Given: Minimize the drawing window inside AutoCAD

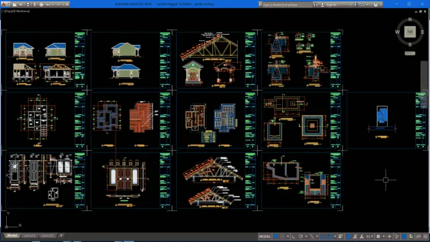Looking at the screenshot, I should click(x=416, y=12).
